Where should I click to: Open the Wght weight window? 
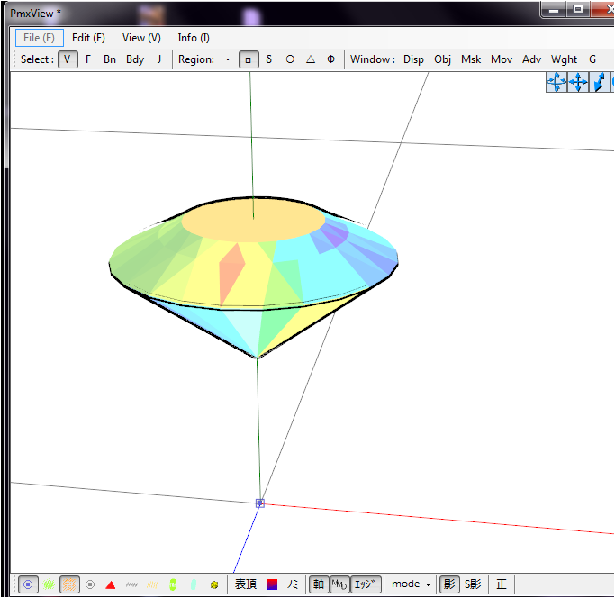click(564, 59)
